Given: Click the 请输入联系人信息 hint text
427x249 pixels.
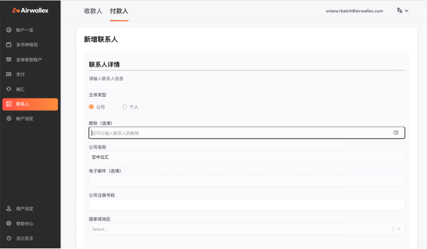Looking at the screenshot, I should pos(106,79).
